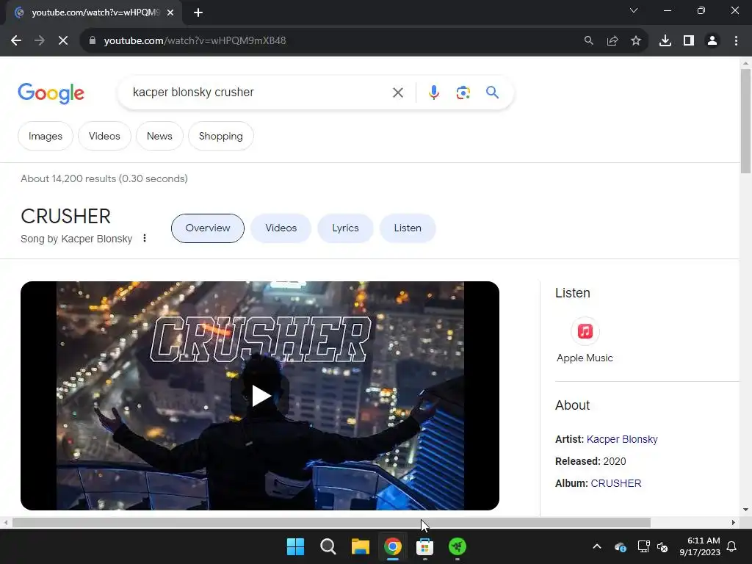The image size is (752, 564).
Task: Start voice search with the microphone icon
Action: [x=433, y=92]
